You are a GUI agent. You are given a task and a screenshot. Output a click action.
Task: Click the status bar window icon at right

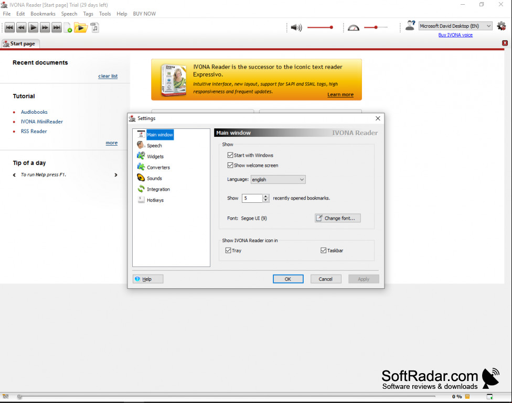[490, 397]
